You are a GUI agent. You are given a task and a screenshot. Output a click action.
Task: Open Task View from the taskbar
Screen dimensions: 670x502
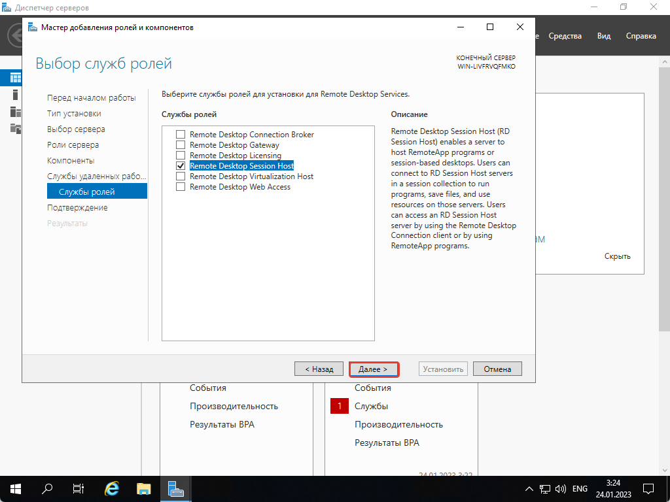[x=79, y=488]
